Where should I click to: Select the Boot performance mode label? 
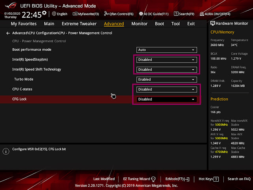pyautogui.click(x=32, y=49)
